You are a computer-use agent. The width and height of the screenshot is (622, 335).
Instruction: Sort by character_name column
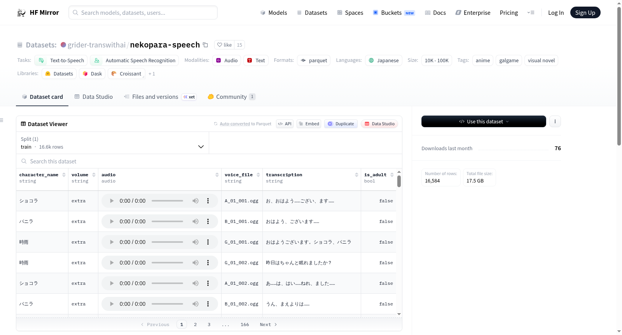pos(64,175)
